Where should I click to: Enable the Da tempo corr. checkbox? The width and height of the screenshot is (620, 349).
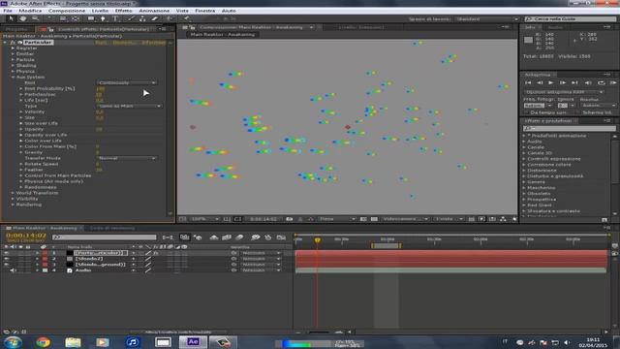(526, 112)
